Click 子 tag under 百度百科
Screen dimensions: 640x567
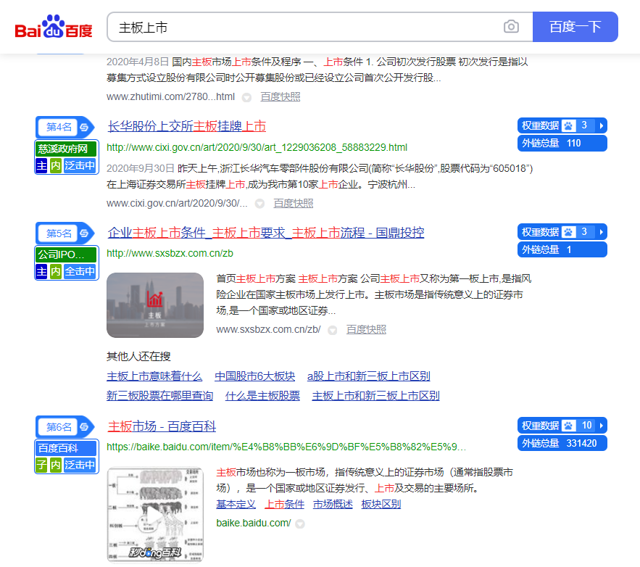pyautogui.click(x=41, y=465)
